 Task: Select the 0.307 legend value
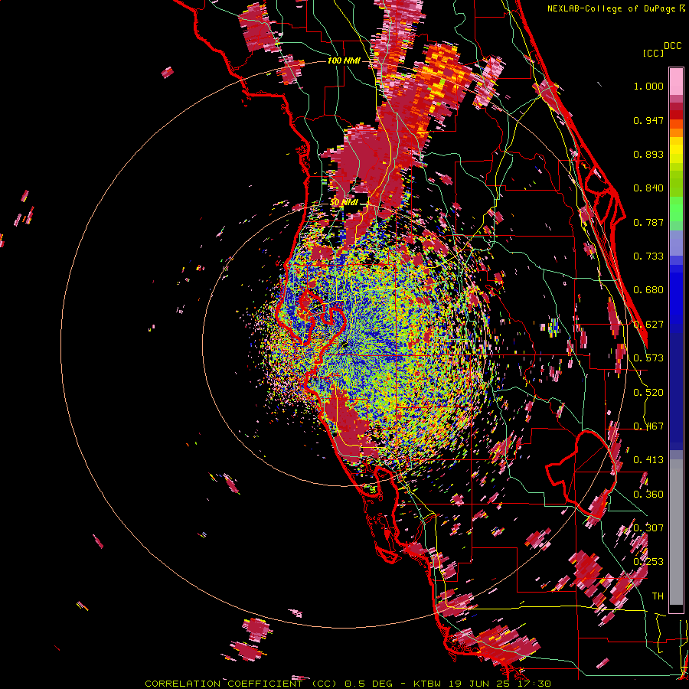pyautogui.click(x=648, y=527)
